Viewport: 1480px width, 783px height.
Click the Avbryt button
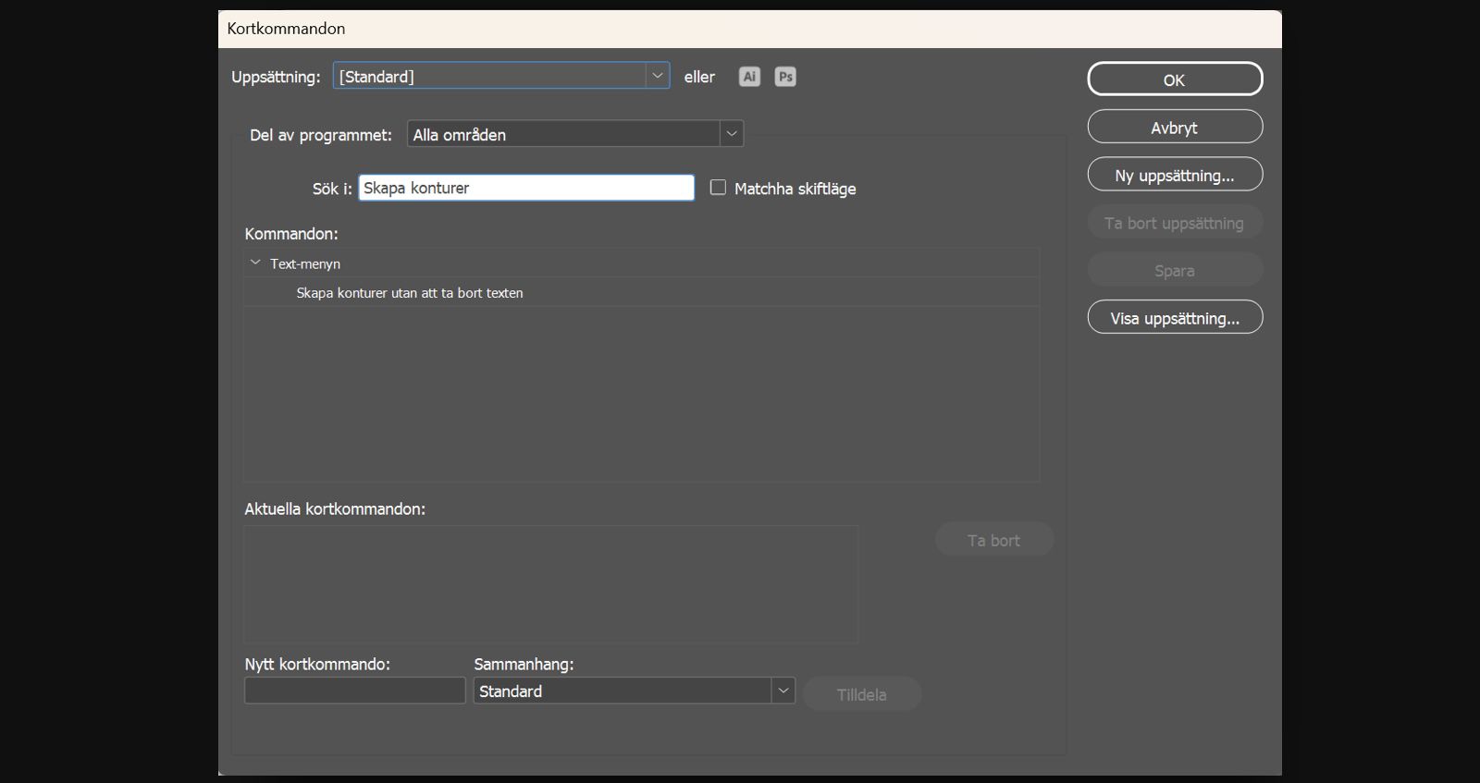click(x=1175, y=128)
